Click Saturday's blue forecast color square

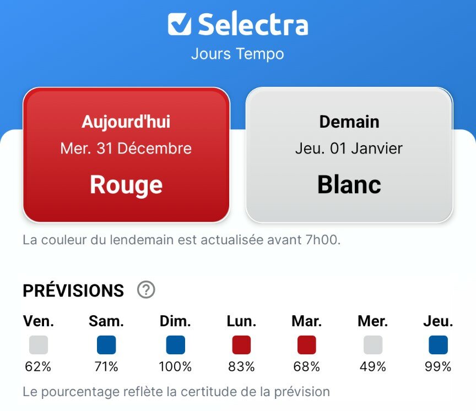pos(106,345)
